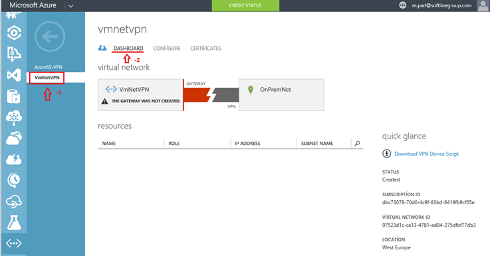Sort resources by Role column
The height and width of the screenshot is (256, 490).
point(174,144)
